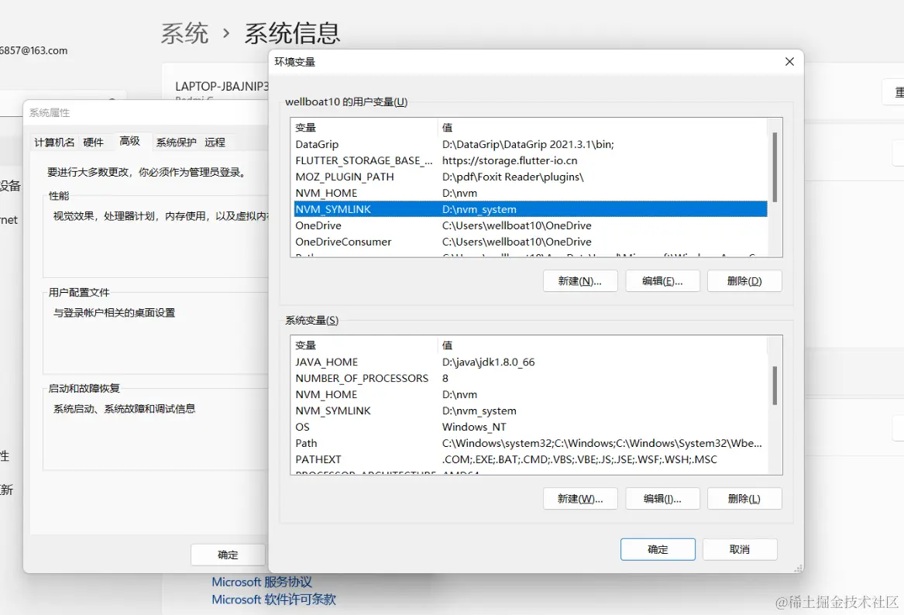The height and width of the screenshot is (615, 904).
Task: Select the PATHEXT system variable row
Action: tap(529, 459)
